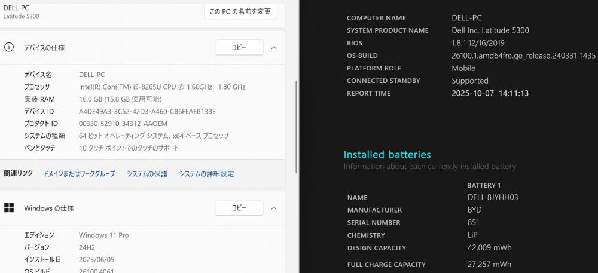The image size is (598, 273).
Task: Click the FULL CHARGE CAPACITY value
Action: (489, 265)
